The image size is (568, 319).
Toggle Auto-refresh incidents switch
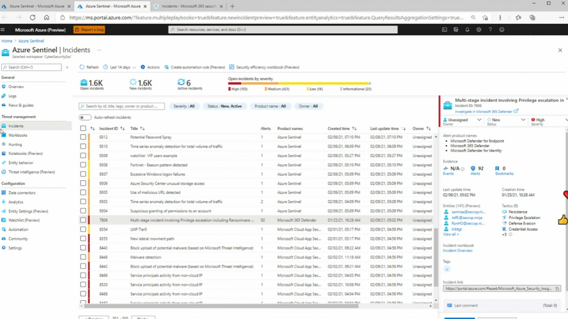coord(85,117)
